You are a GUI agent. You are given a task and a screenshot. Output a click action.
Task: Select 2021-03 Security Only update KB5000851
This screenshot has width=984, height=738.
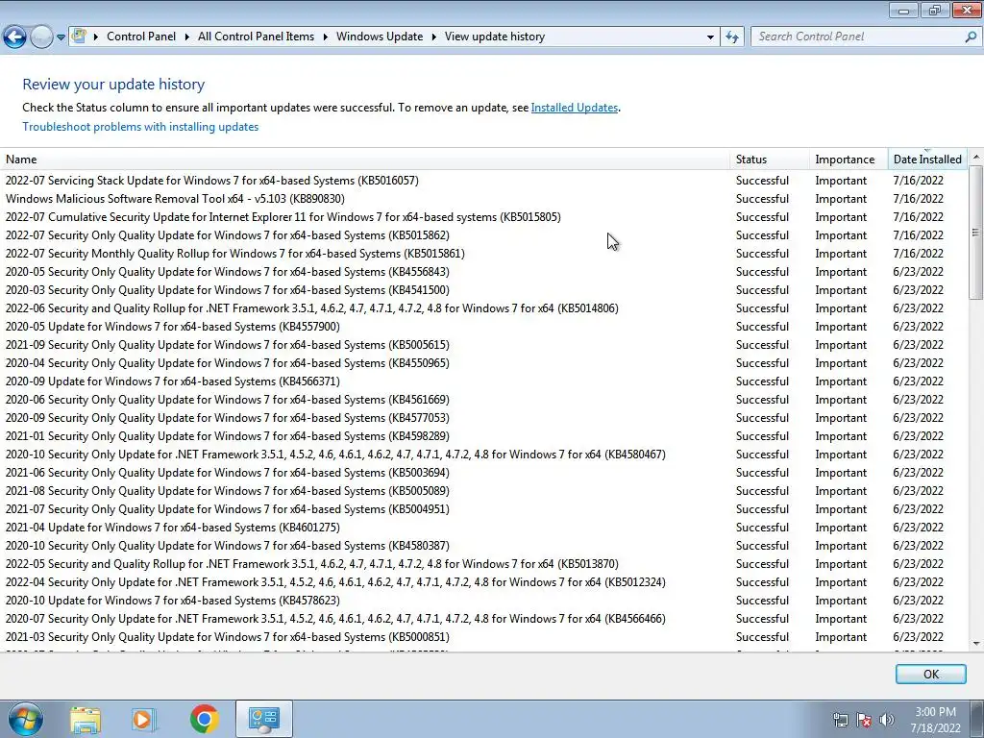click(483, 636)
